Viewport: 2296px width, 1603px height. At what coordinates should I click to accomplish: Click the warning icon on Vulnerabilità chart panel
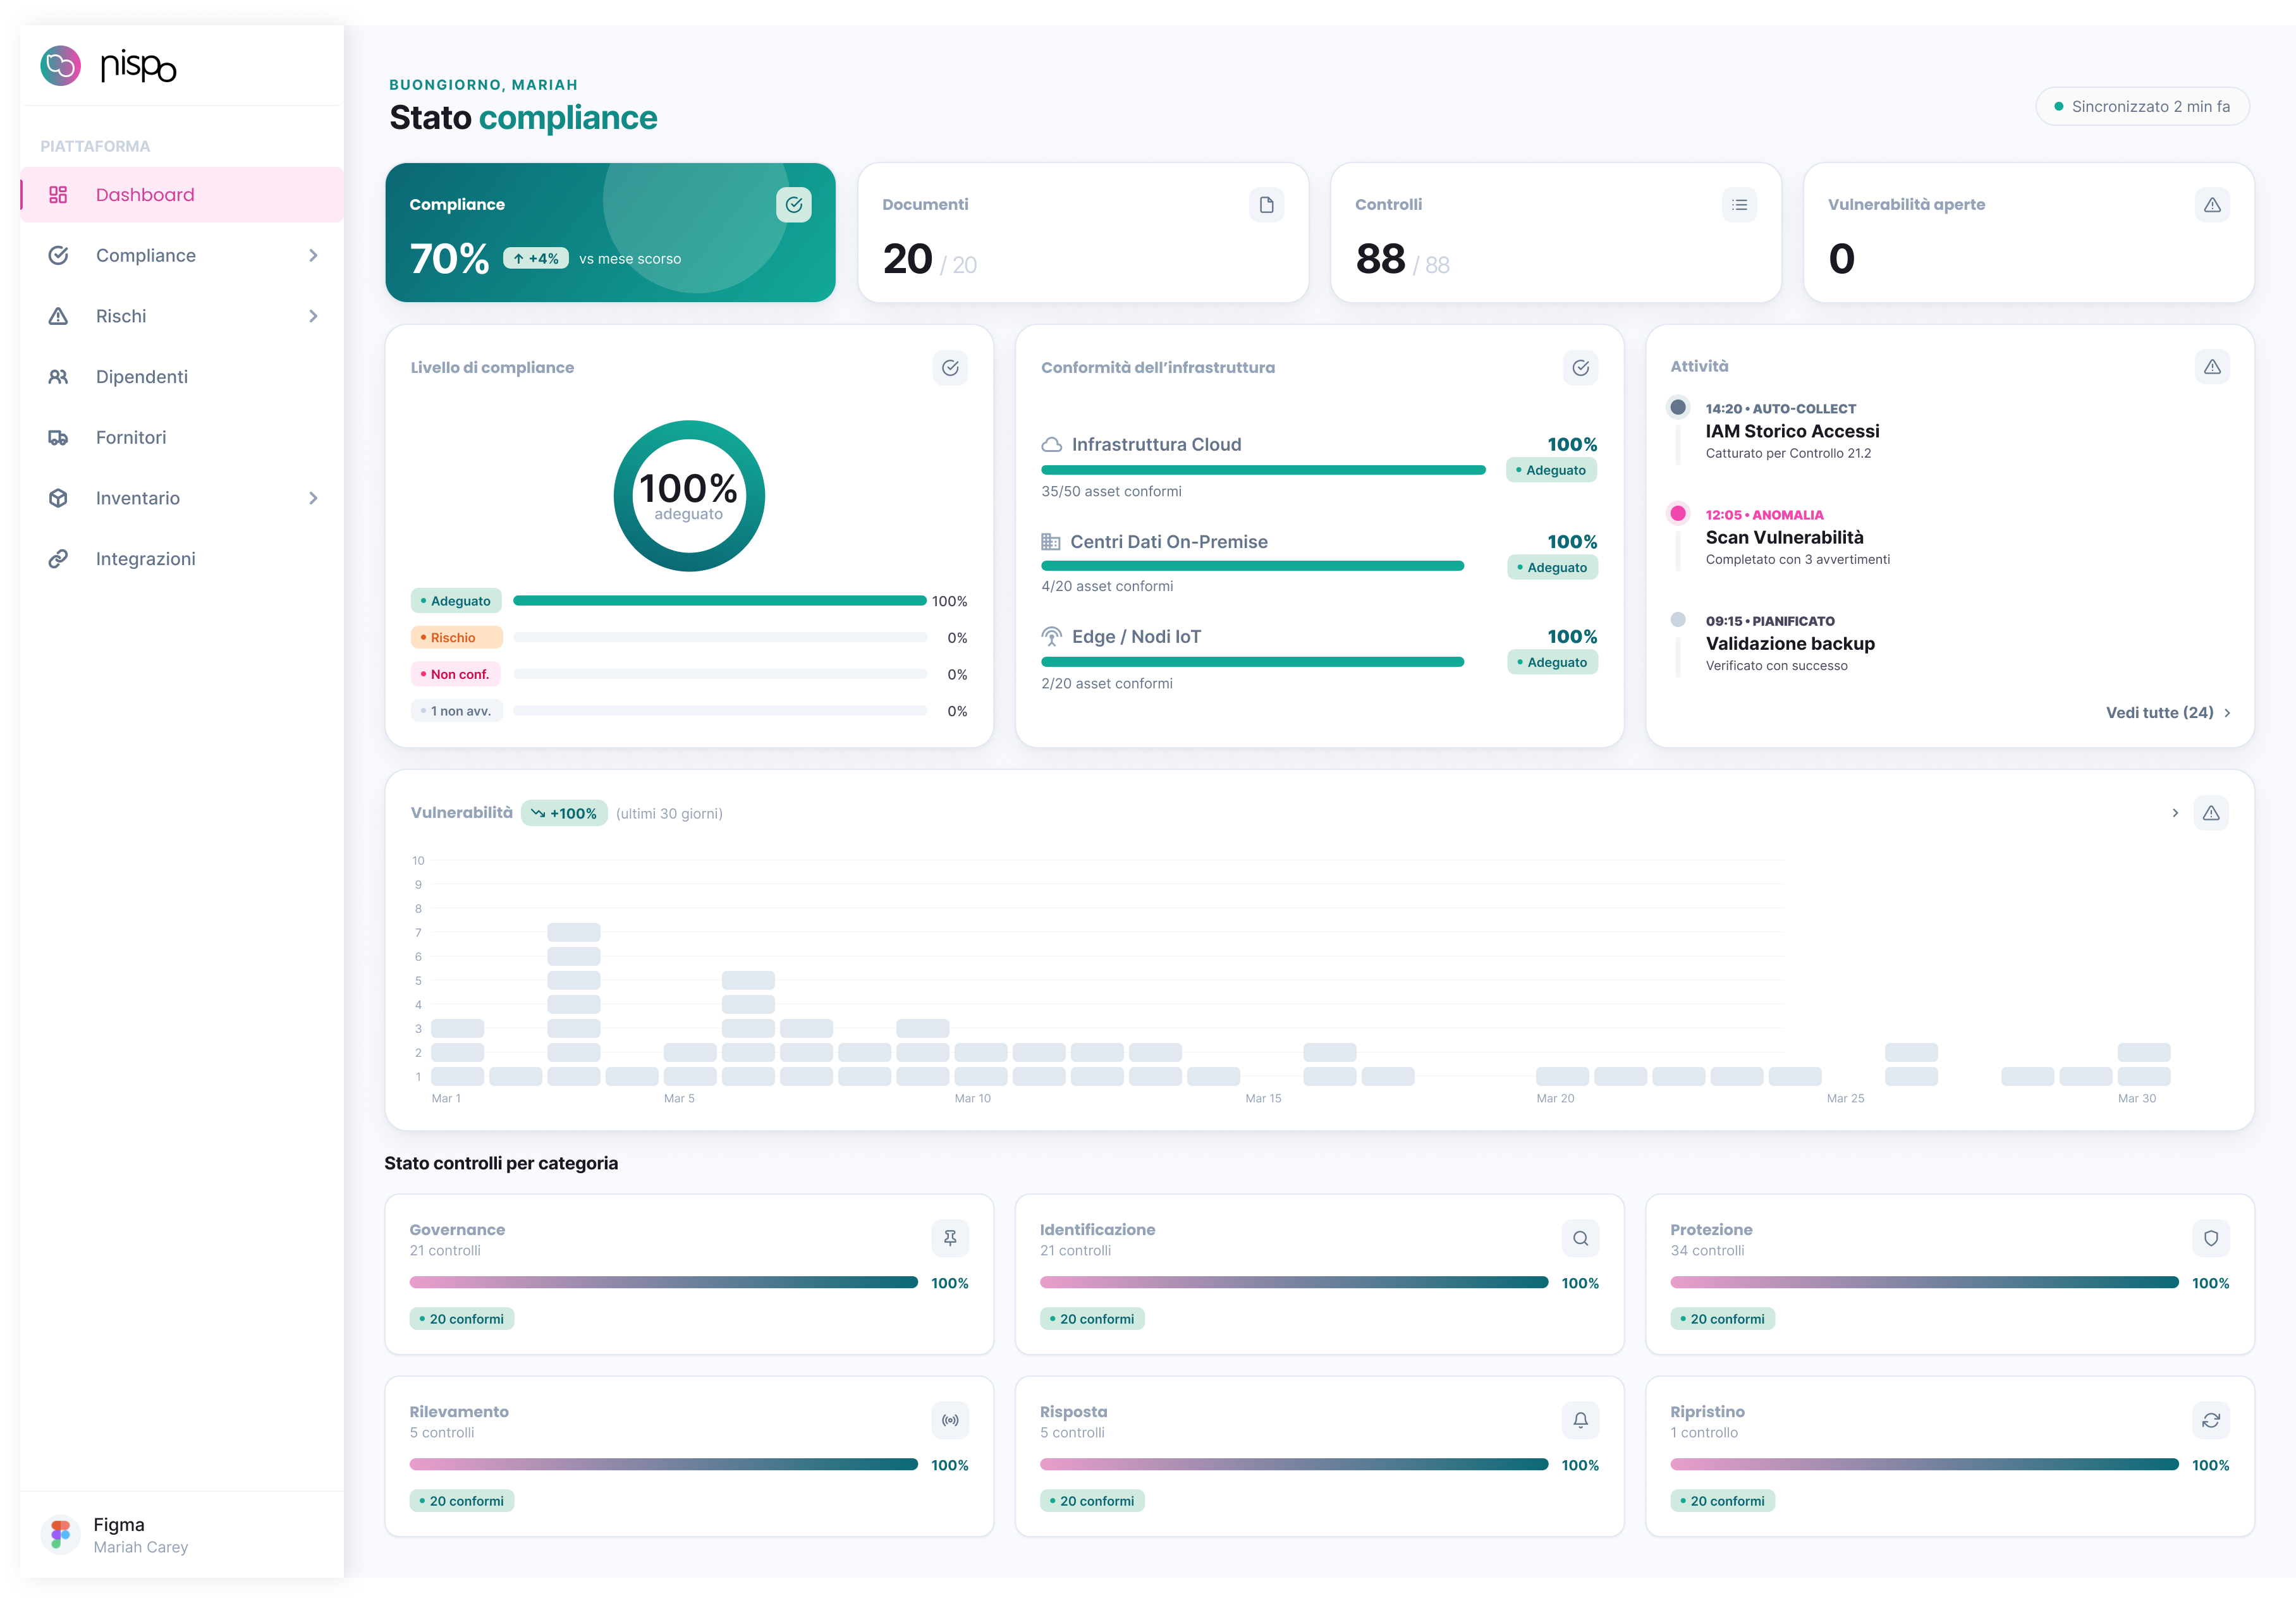(2211, 813)
